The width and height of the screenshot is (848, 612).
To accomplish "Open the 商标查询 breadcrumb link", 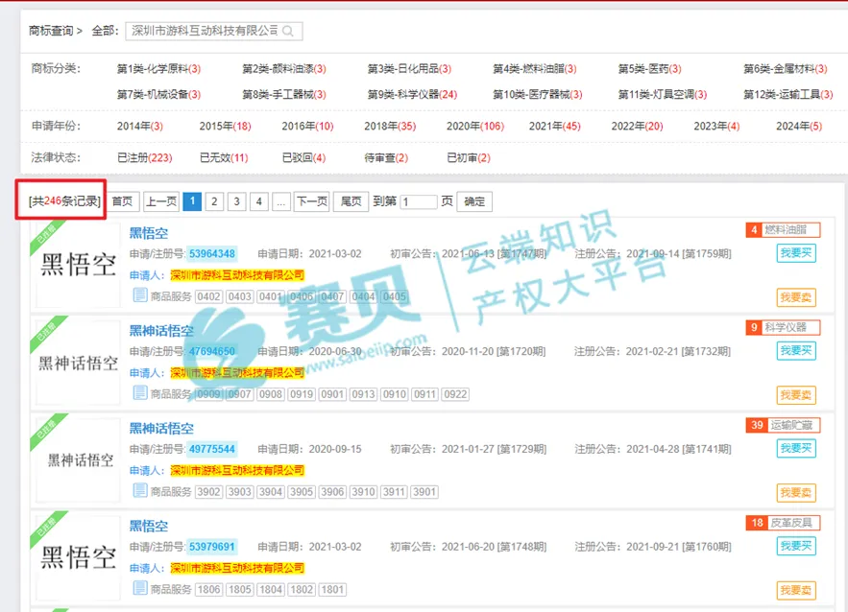I will coord(51,31).
